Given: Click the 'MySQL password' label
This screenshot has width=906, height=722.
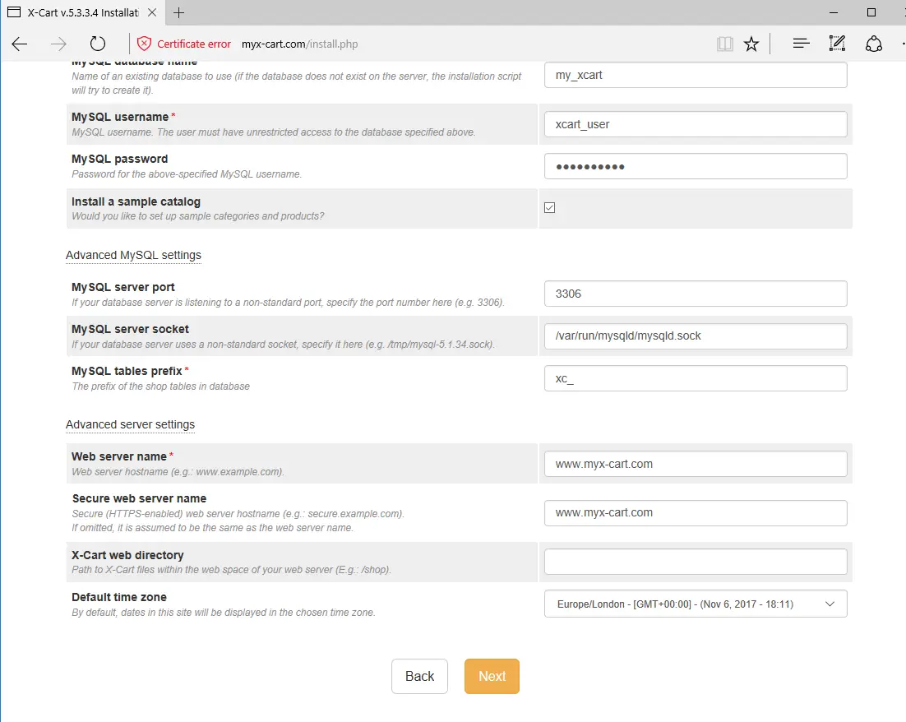Looking at the screenshot, I should (119, 159).
